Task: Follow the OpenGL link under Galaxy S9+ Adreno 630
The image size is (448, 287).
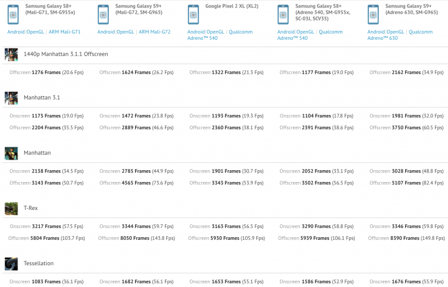Action: point(395,32)
